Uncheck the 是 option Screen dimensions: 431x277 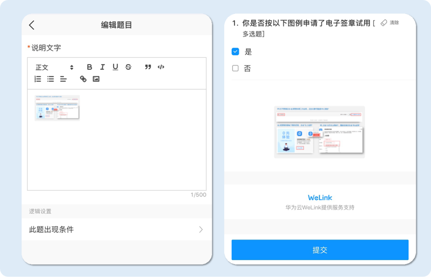pyautogui.click(x=235, y=51)
